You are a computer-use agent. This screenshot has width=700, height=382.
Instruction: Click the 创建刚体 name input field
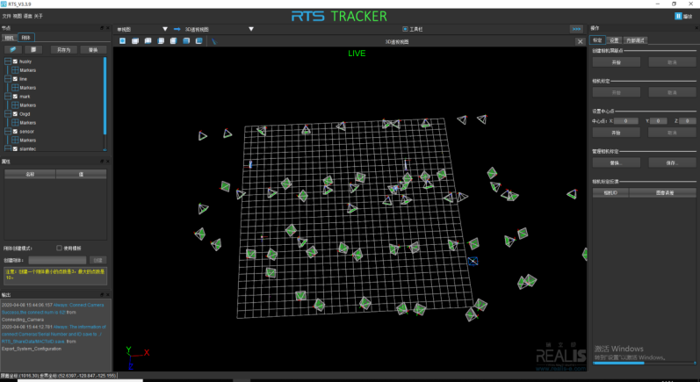coord(57,260)
